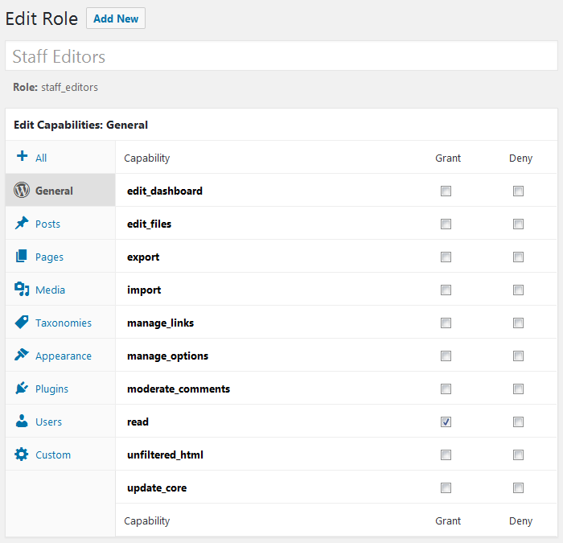Click the export capability name
563x543 pixels.
tap(143, 257)
